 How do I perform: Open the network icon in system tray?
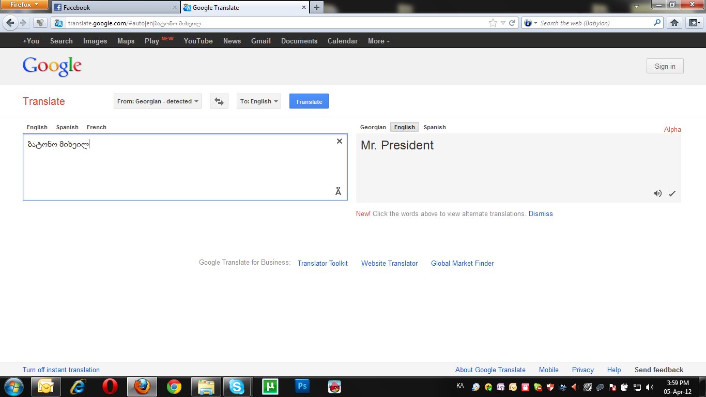pyautogui.click(x=637, y=387)
